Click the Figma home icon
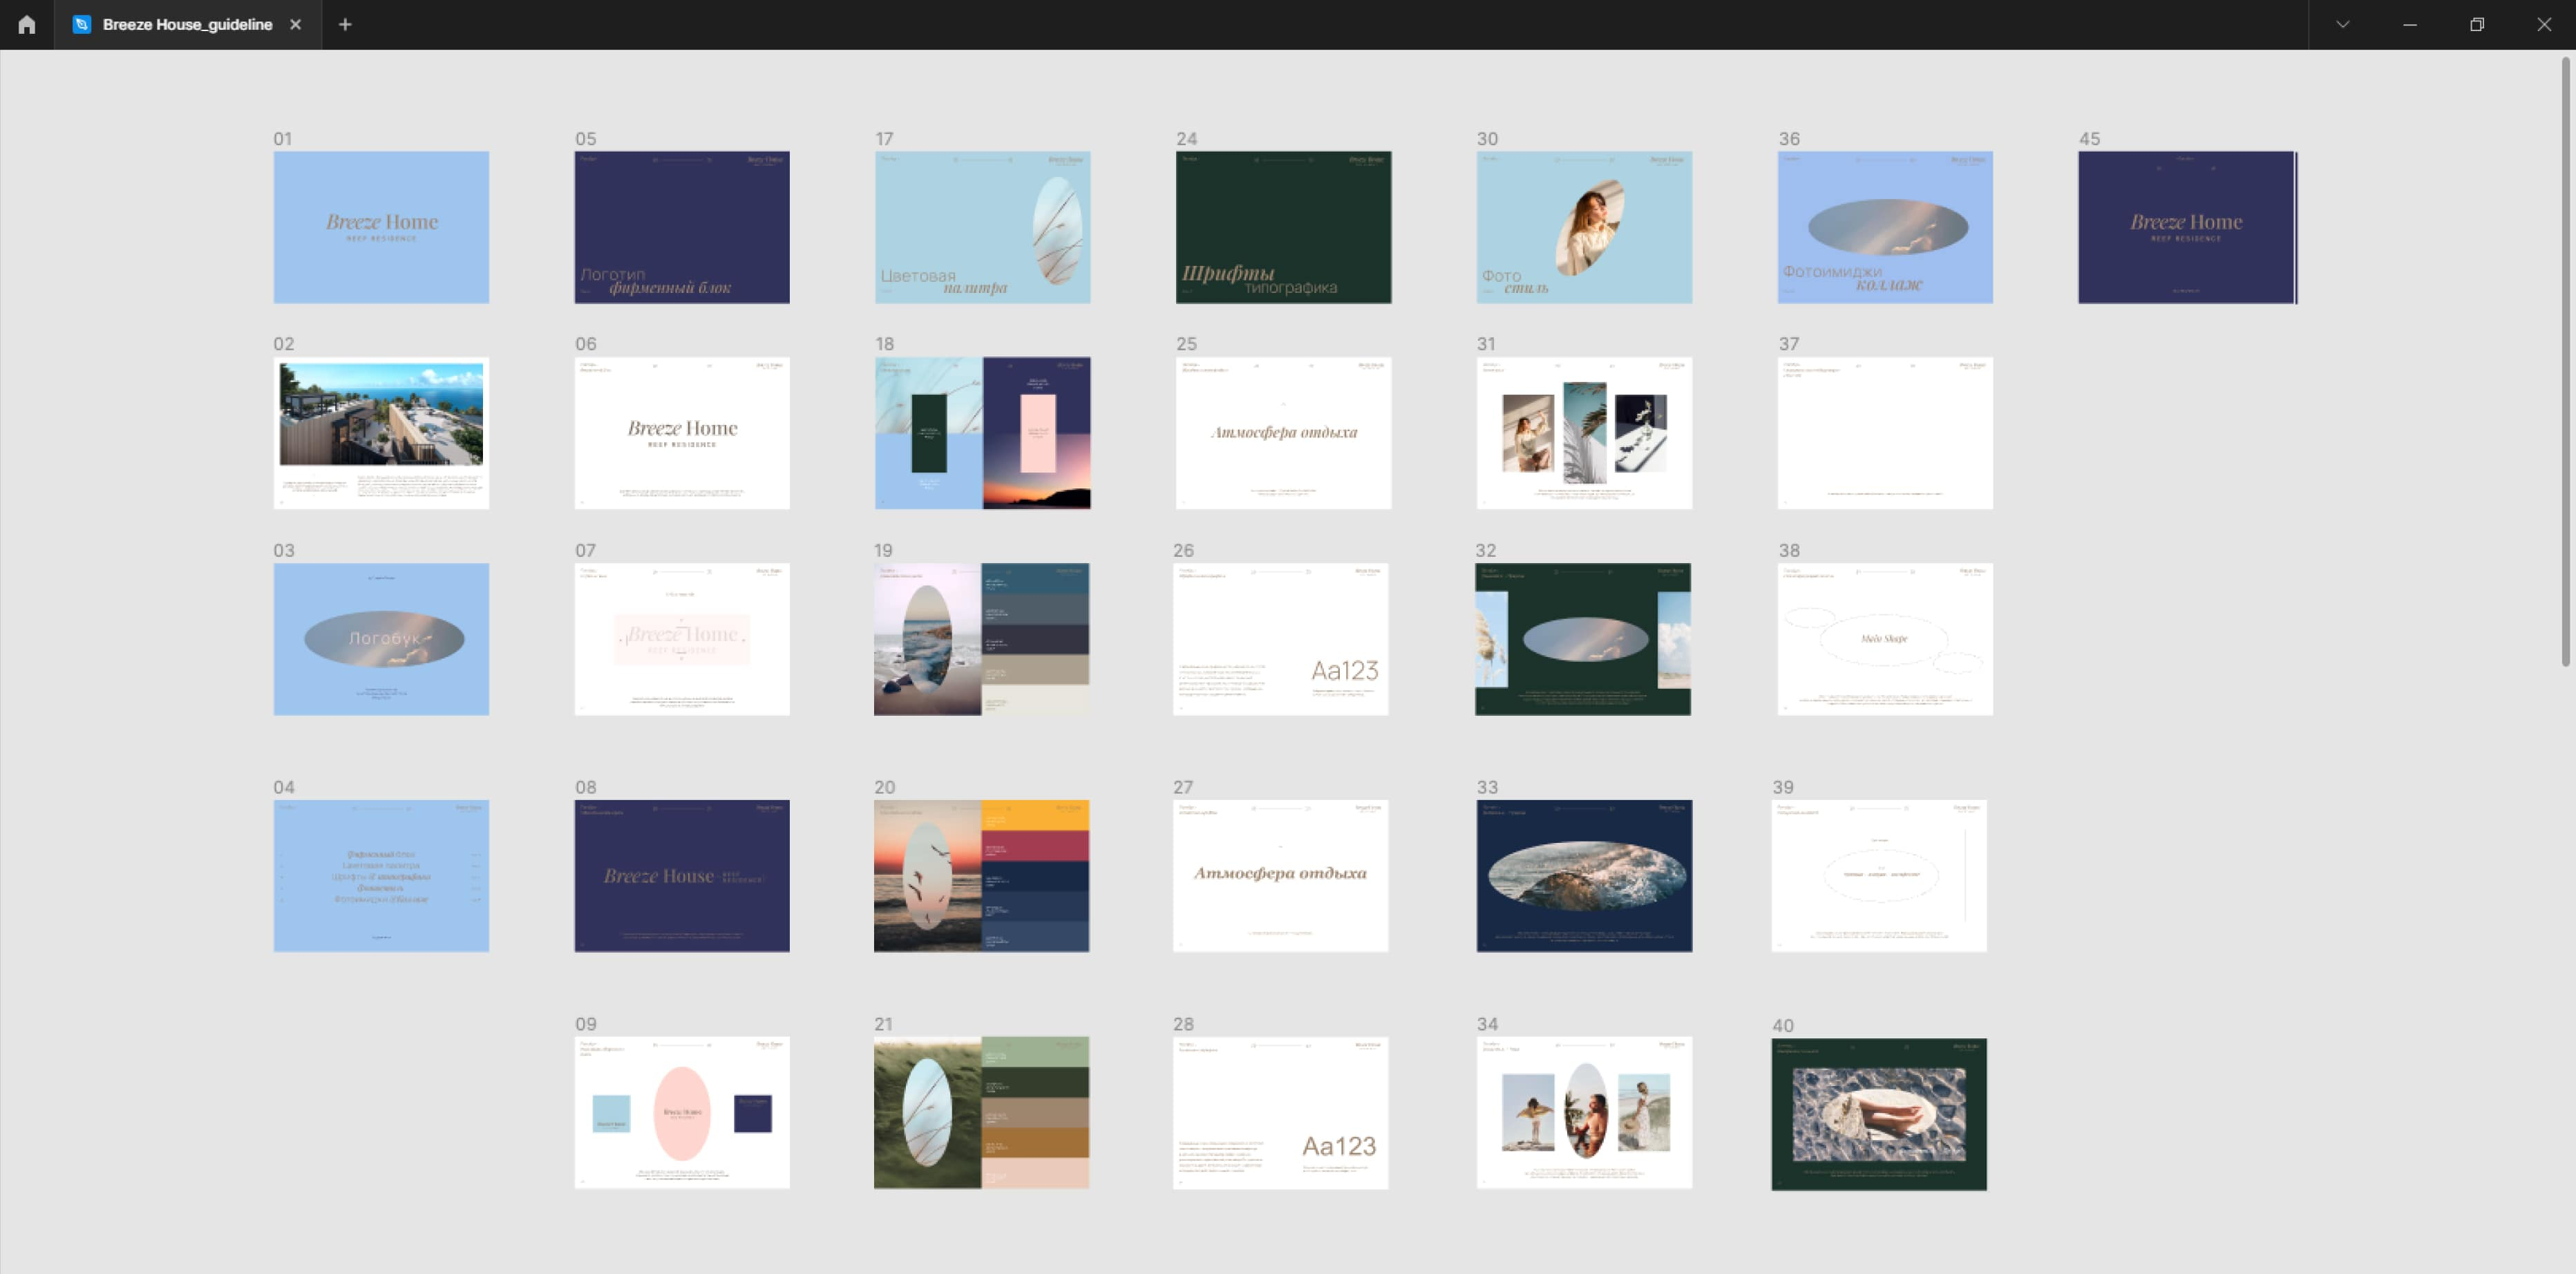The width and height of the screenshot is (2576, 1274). pos(27,24)
